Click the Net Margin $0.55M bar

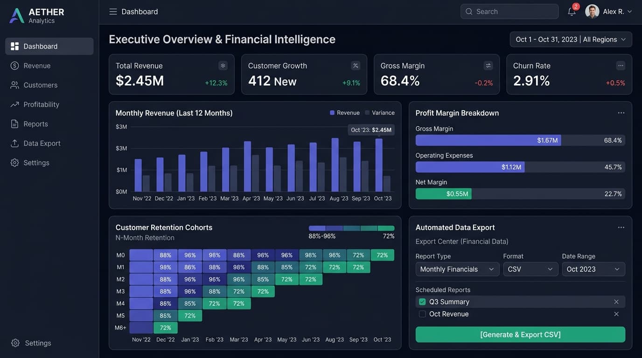click(x=443, y=194)
